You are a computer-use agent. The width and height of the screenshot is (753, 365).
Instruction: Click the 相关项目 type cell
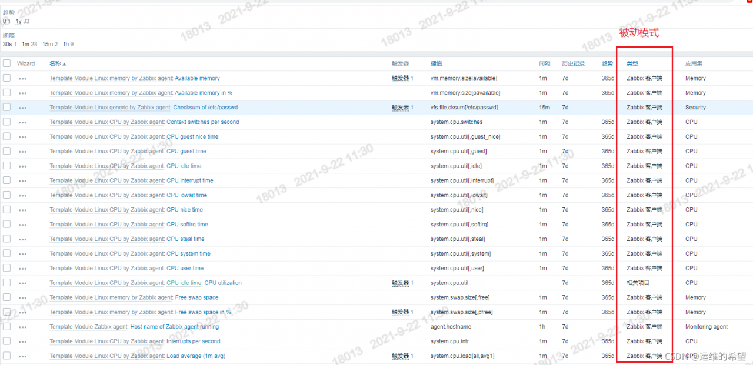pyautogui.click(x=638, y=283)
